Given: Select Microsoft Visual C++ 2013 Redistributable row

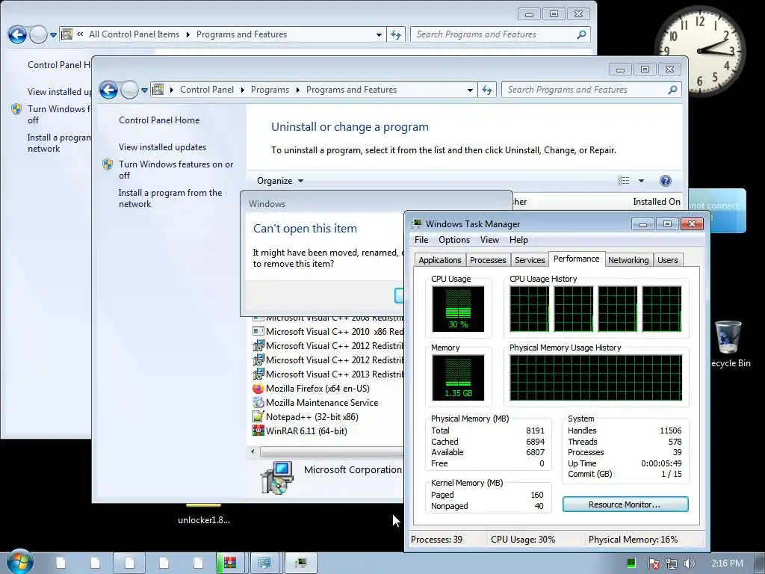Looking at the screenshot, I should 327,374.
